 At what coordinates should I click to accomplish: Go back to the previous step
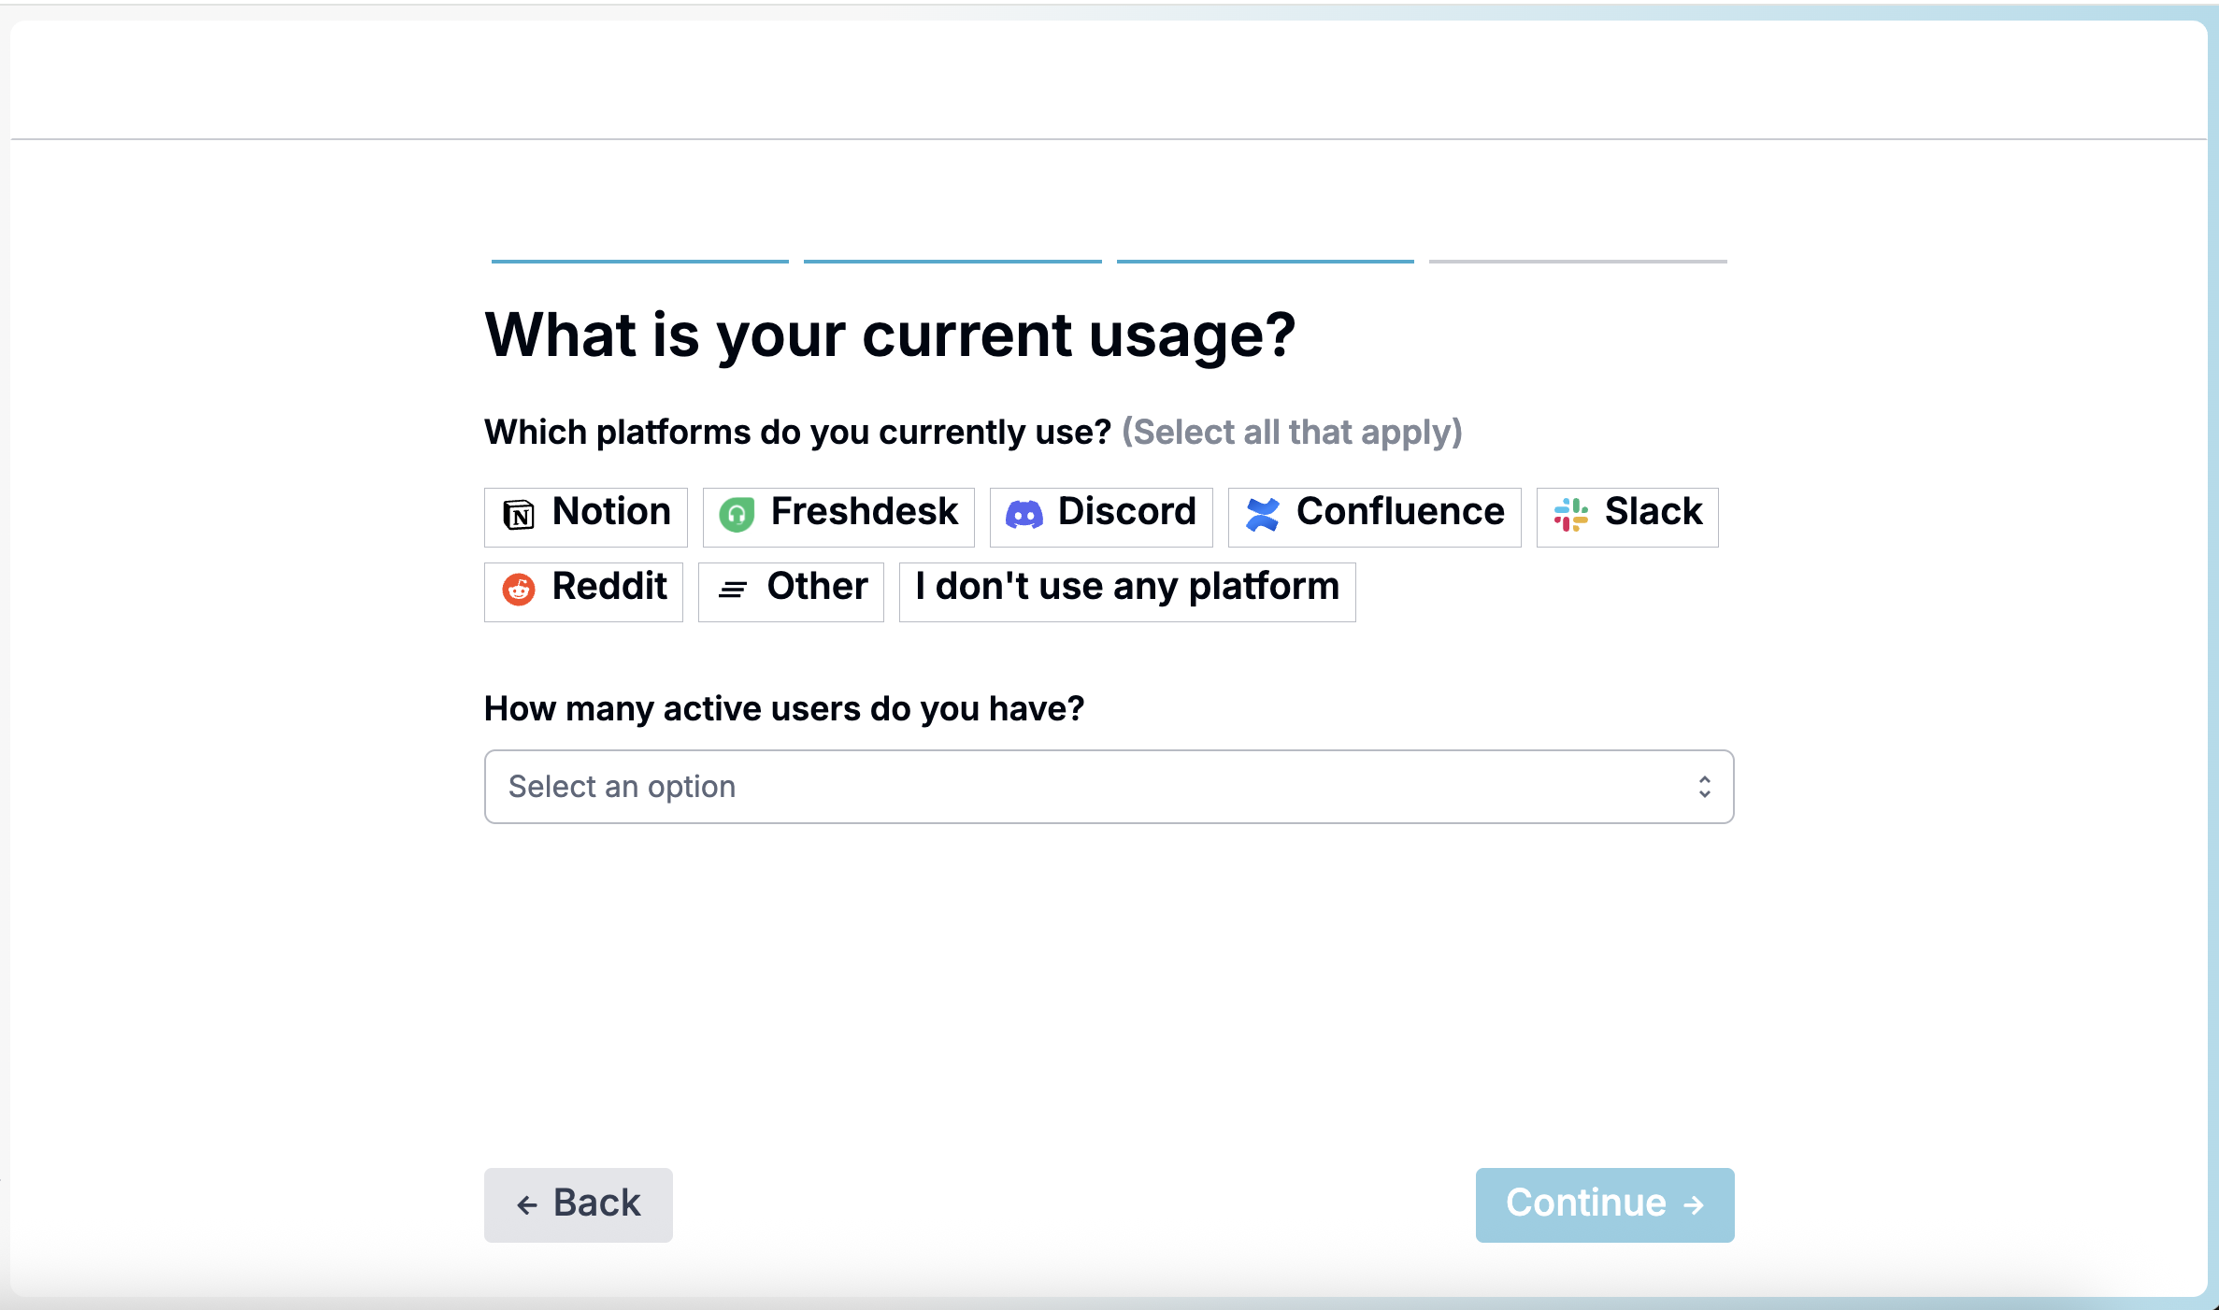[579, 1205]
